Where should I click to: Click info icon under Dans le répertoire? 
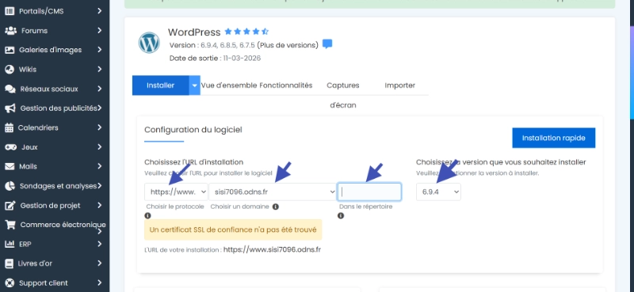(x=341, y=216)
